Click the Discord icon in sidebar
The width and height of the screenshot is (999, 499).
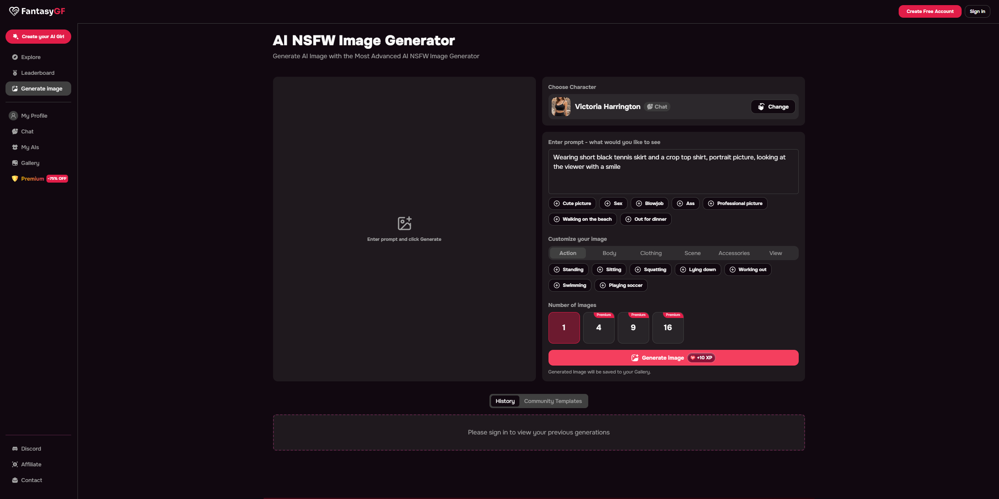pyautogui.click(x=15, y=449)
